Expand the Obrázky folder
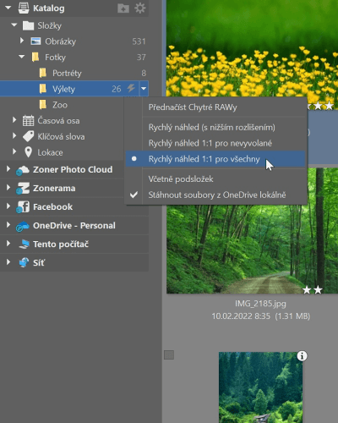 click(22, 41)
